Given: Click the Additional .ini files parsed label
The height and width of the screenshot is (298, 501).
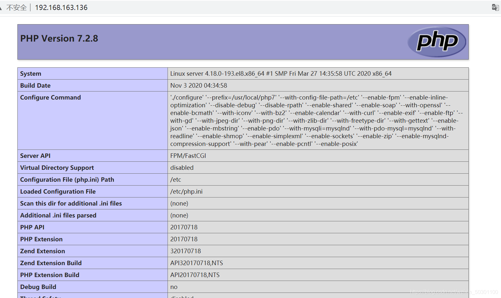Looking at the screenshot, I should 58,215.
